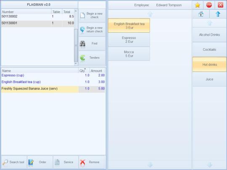227x170 pixels.
Task: Click the checks list scrollbar thumb
Action: 76,45
